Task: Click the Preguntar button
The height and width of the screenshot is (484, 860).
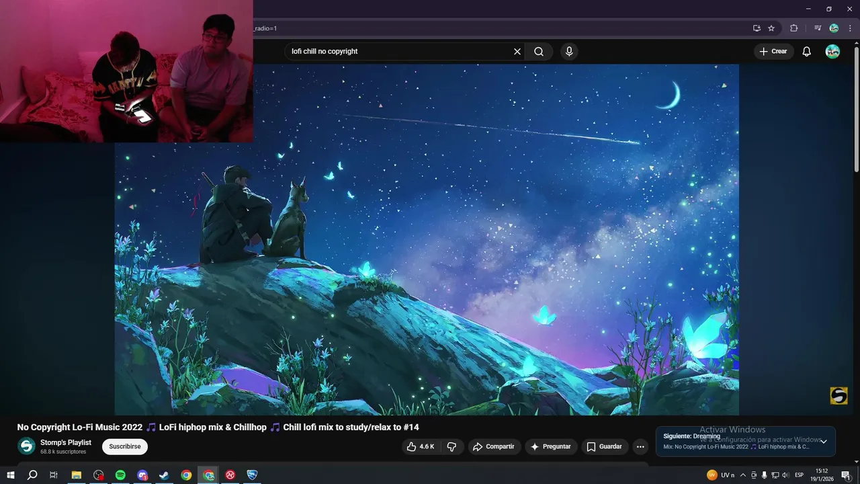Action: tap(550, 446)
